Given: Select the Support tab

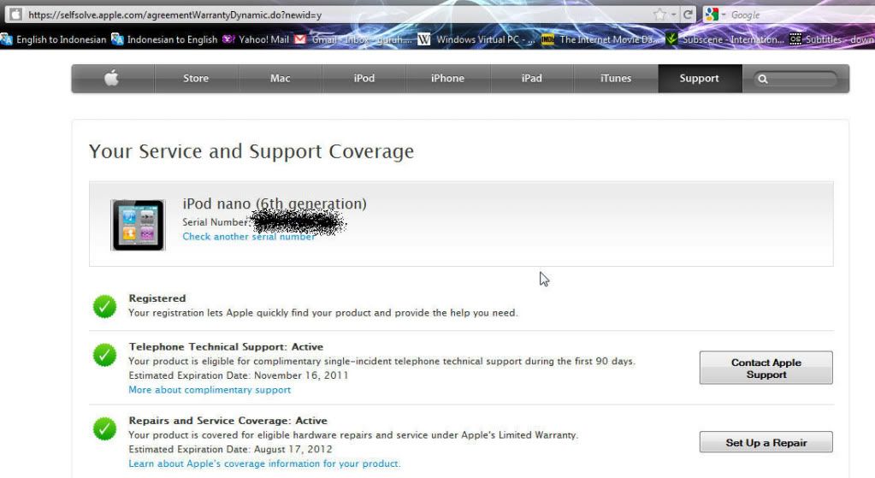Looking at the screenshot, I should click(700, 78).
